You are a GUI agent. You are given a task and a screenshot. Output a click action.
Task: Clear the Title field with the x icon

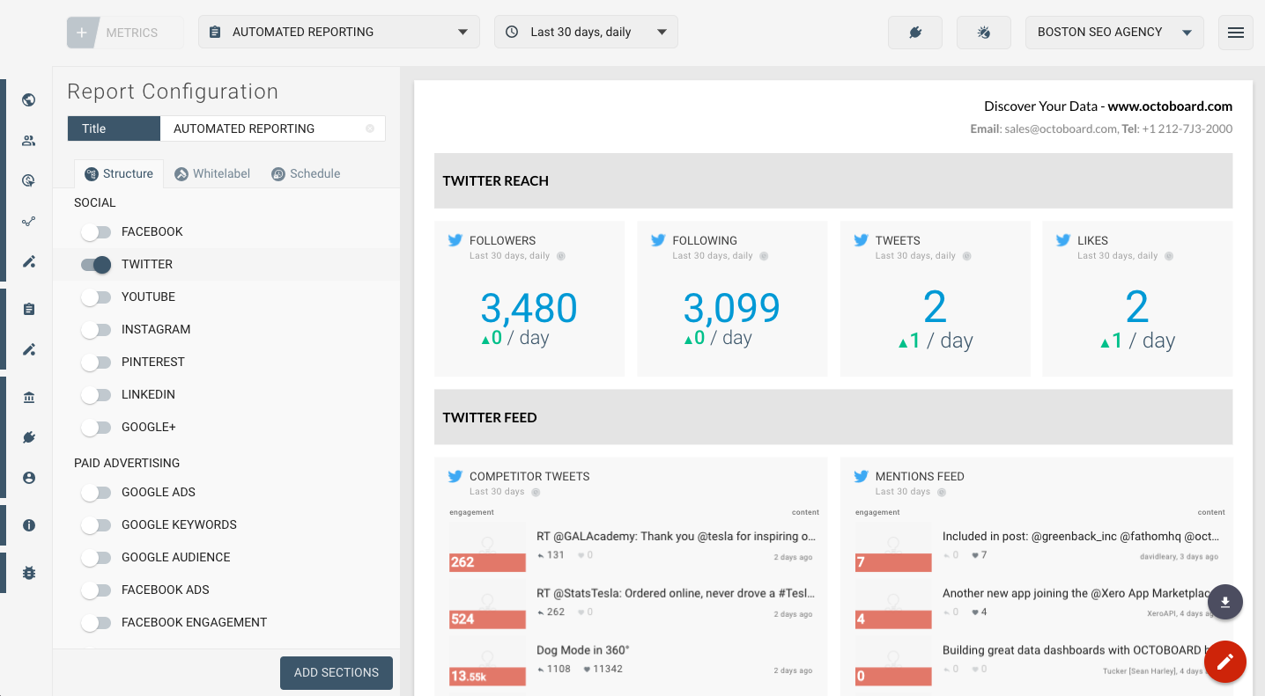(x=370, y=128)
